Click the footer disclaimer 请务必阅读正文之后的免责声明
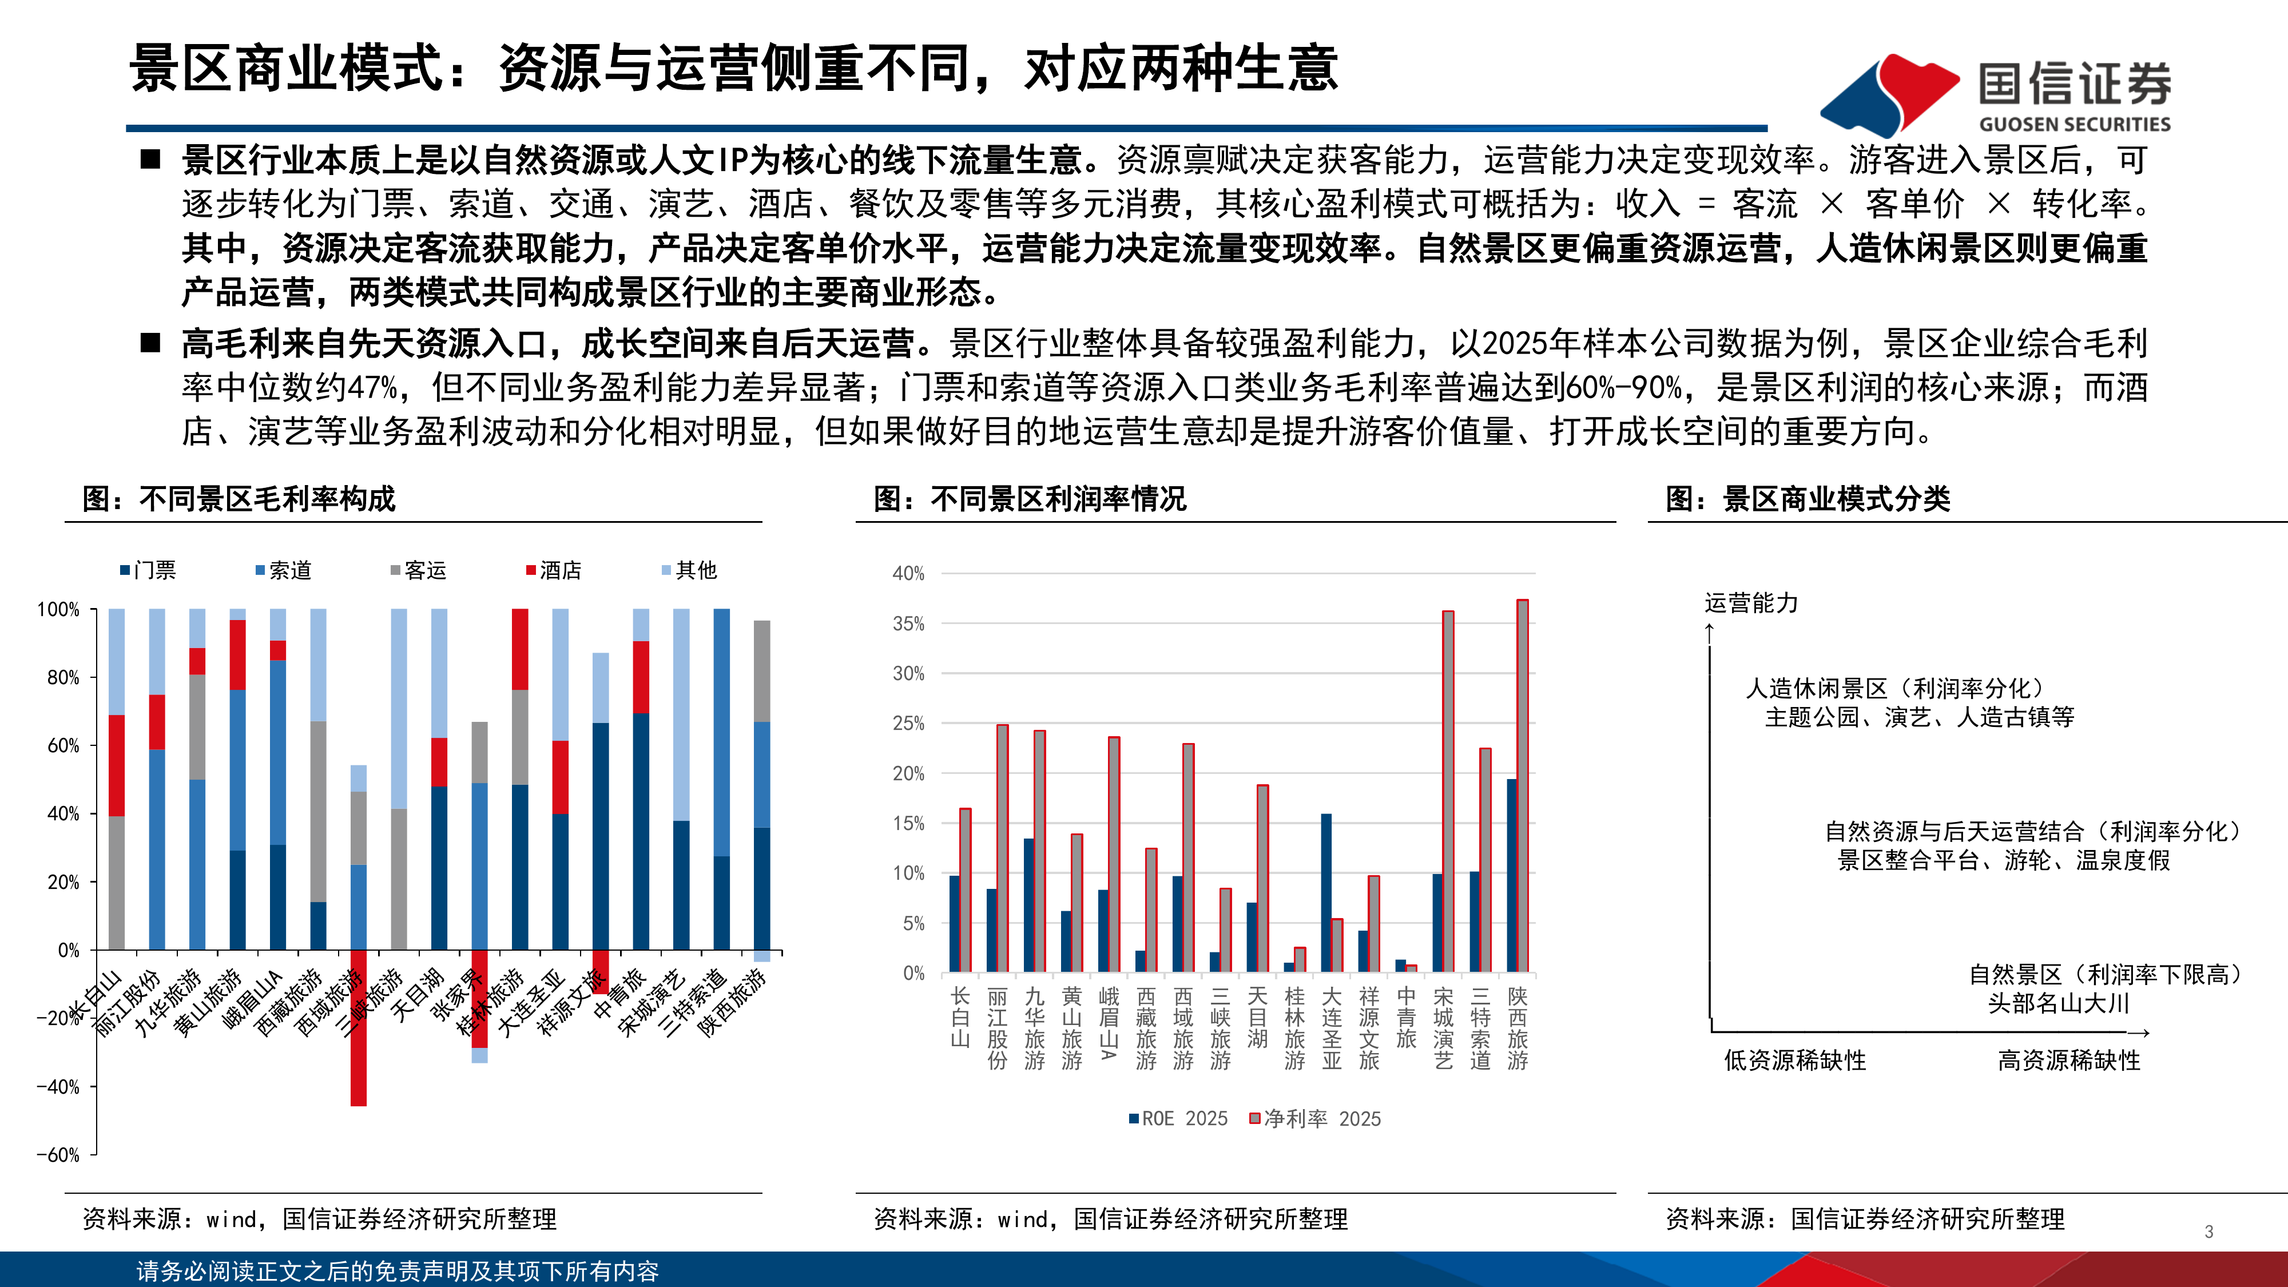 pos(398,1271)
